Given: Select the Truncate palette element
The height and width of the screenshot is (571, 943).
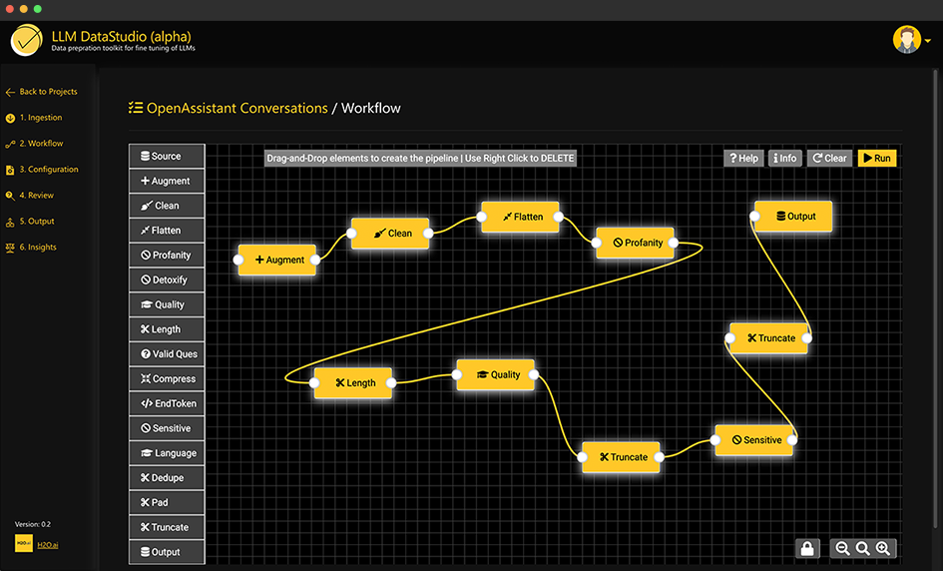Looking at the screenshot, I should tap(167, 527).
